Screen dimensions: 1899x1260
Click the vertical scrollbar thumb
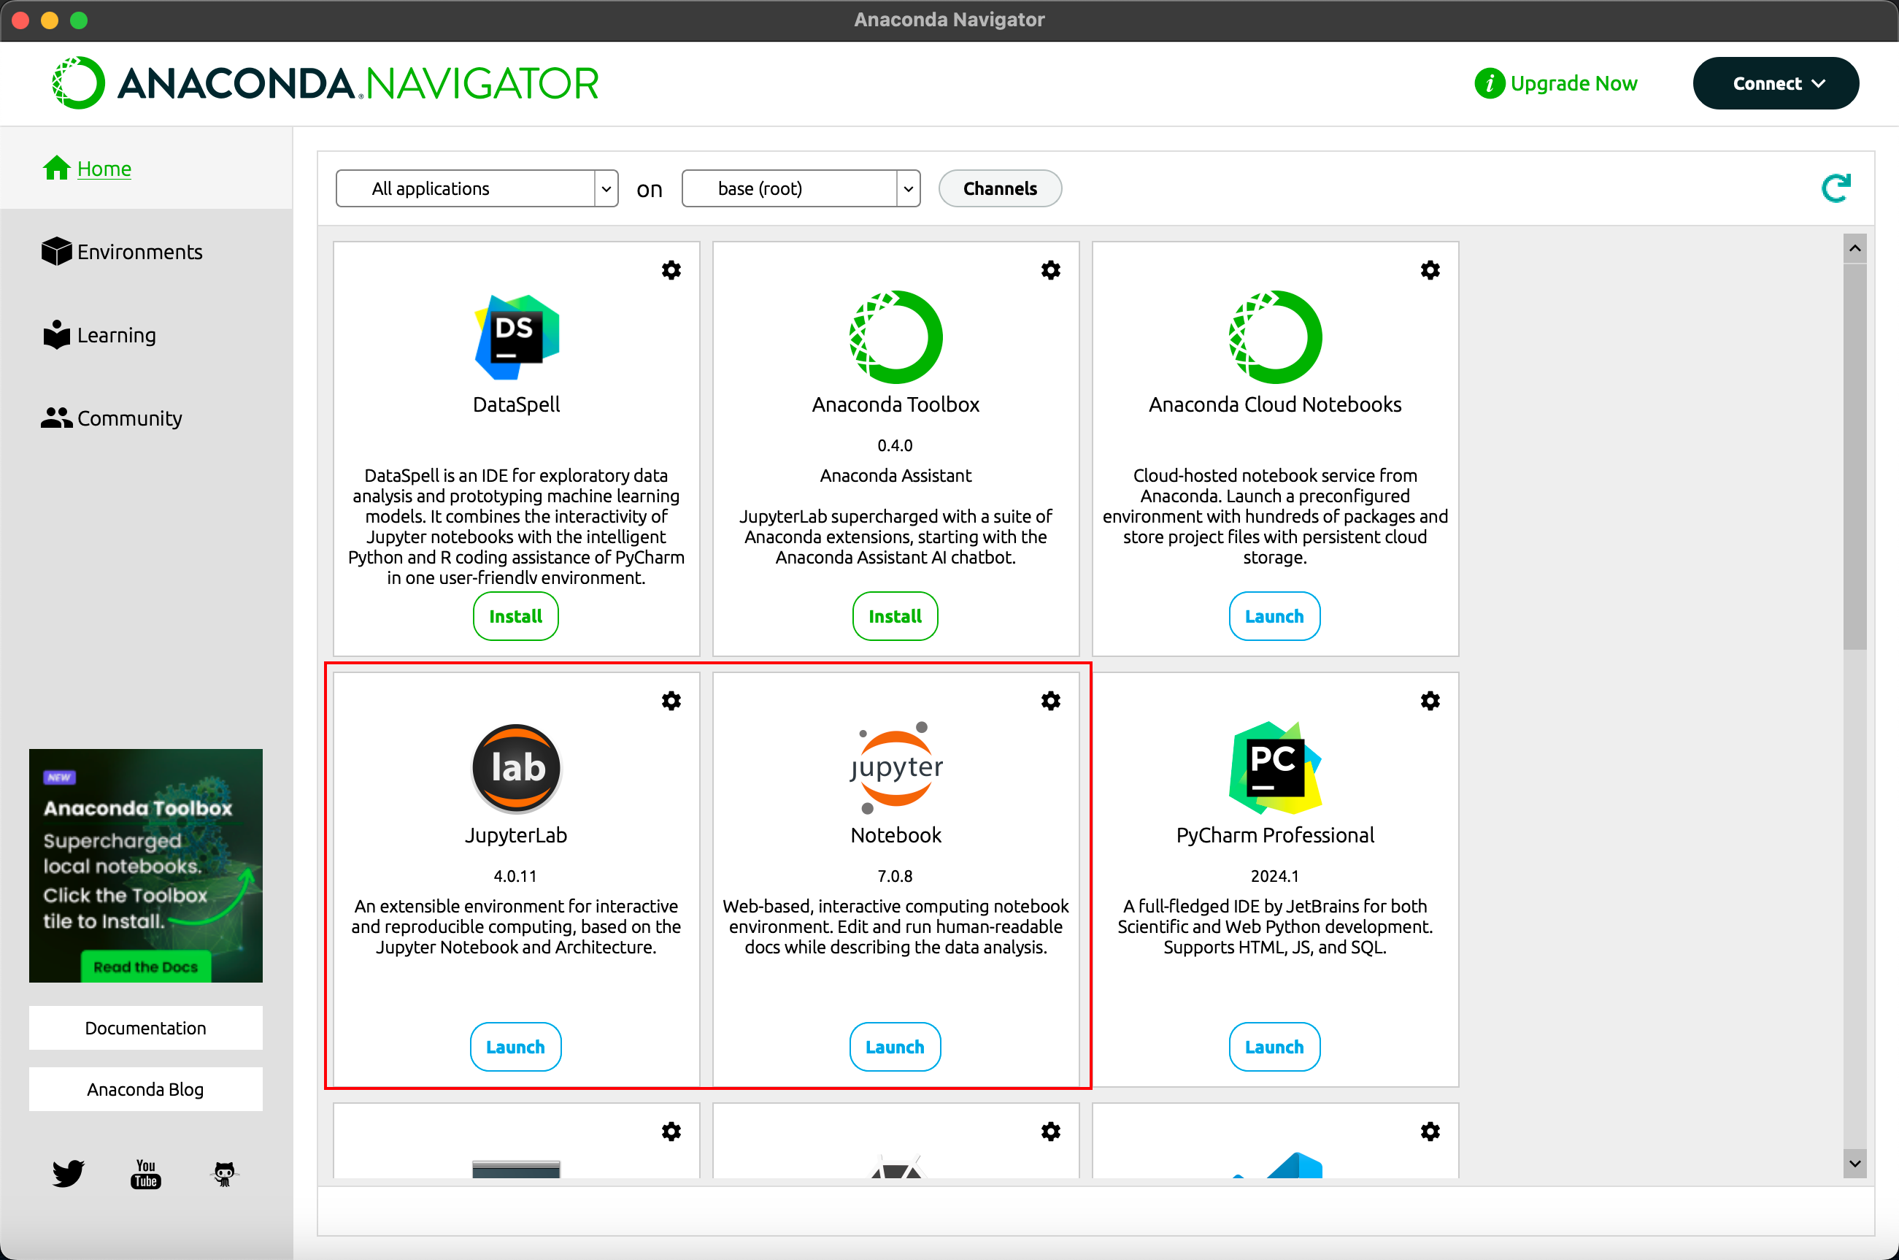click(1854, 456)
